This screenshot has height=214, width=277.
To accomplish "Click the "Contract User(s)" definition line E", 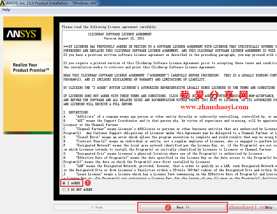I will click(170, 141).
